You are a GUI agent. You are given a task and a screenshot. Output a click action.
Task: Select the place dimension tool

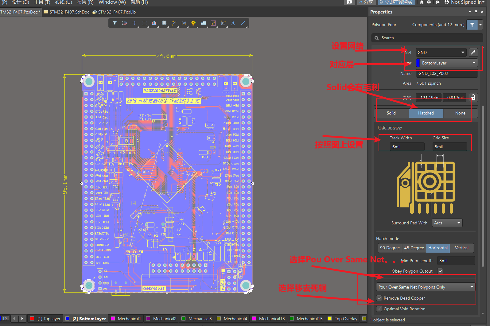pyautogui.click(x=223, y=23)
